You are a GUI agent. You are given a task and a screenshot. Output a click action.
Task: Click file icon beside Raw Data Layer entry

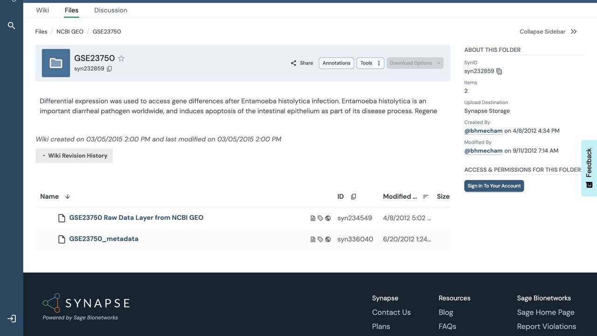coord(62,218)
